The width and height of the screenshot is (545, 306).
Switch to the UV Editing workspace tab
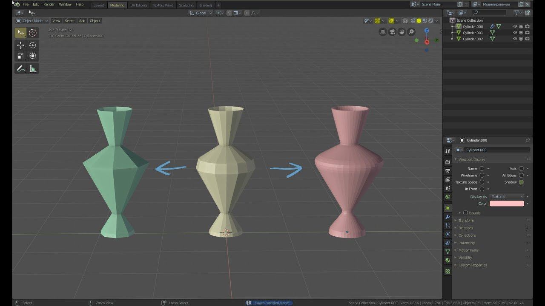tap(138, 5)
